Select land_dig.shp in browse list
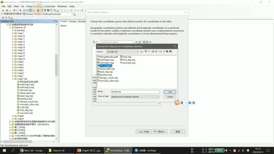 coord(105,72)
